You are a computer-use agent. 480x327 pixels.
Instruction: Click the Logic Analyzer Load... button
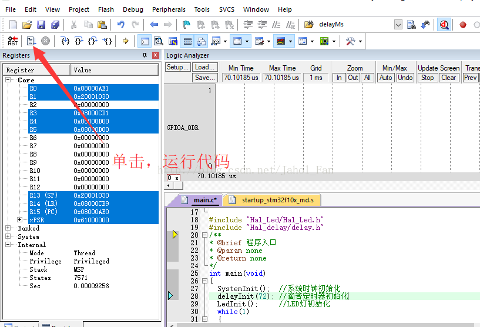pyautogui.click(x=205, y=67)
